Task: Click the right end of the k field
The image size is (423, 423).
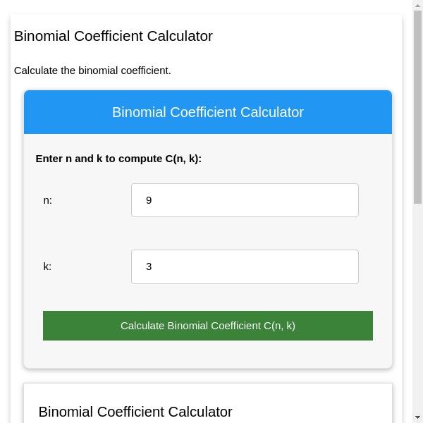Action: [349, 266]
